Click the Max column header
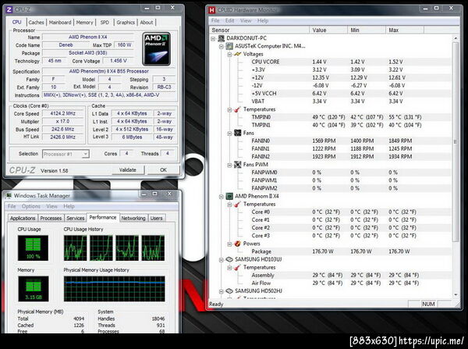The width and height of the screenshot is (468, 349). [x=405, y=30]
